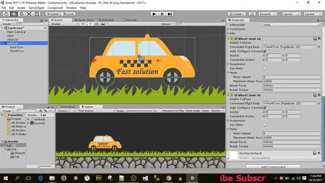Open Chrome from taskbar
The image size is (325, 183).
tap(169, 178)
